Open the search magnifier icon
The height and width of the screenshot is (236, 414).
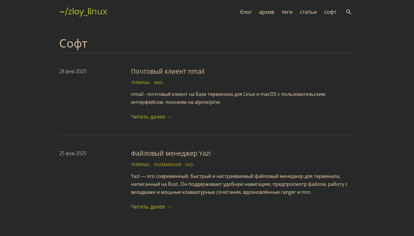tap(349, 12)
